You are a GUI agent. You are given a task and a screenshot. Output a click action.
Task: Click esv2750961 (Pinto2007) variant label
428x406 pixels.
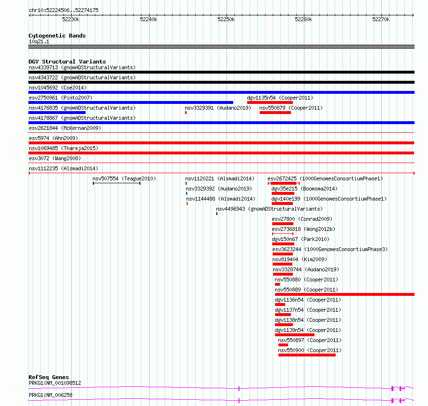[61, 98]
